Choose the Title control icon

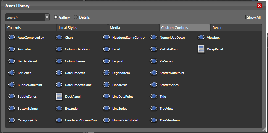154,96
